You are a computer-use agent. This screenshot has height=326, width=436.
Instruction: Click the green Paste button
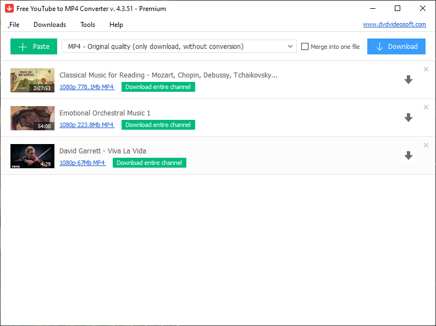tap(34, 46)
